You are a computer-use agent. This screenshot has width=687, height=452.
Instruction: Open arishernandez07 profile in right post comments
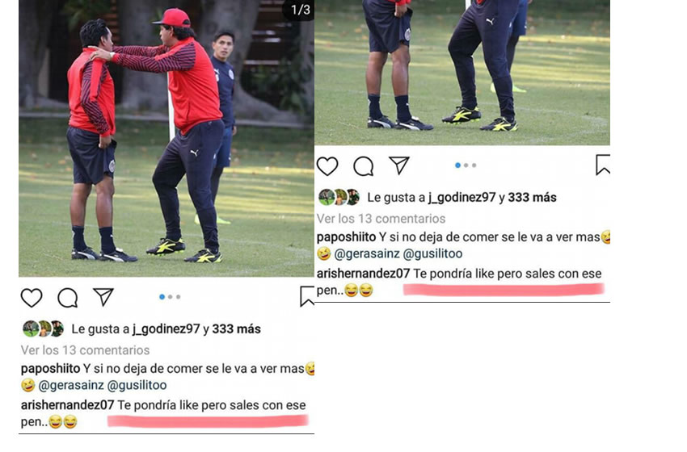363,274
